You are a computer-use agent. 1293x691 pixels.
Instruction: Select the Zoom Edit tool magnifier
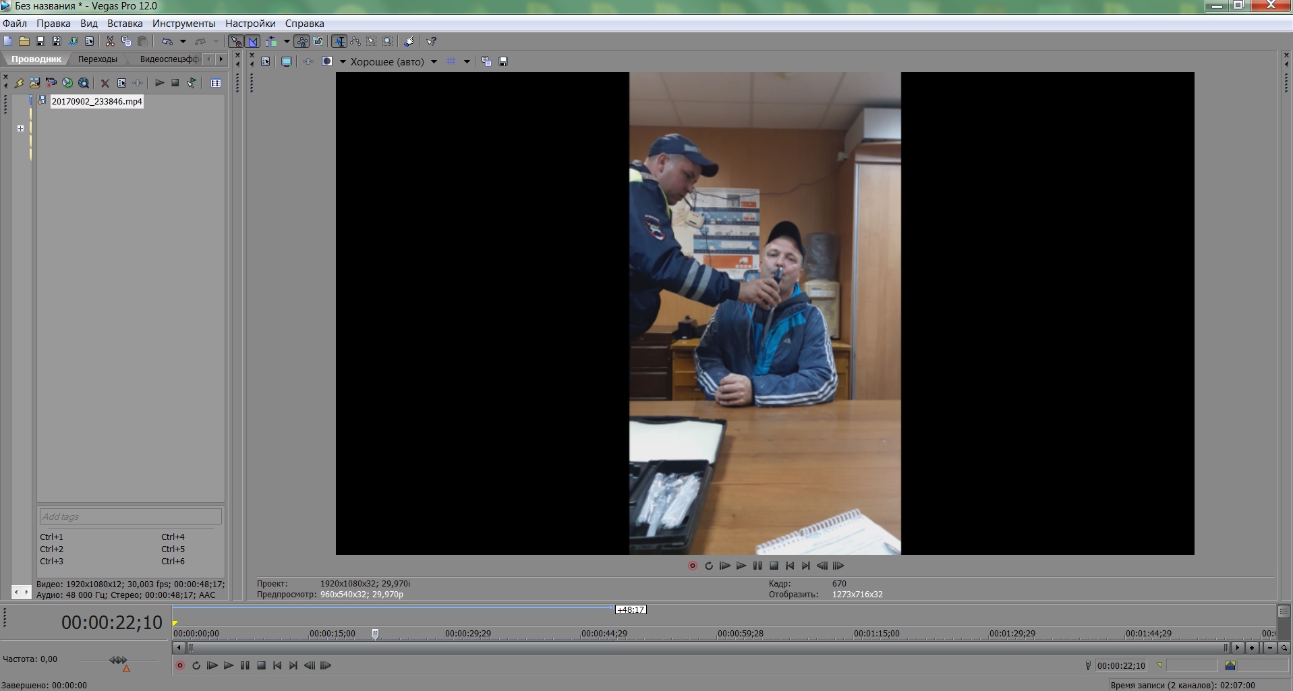click(387, 41)
